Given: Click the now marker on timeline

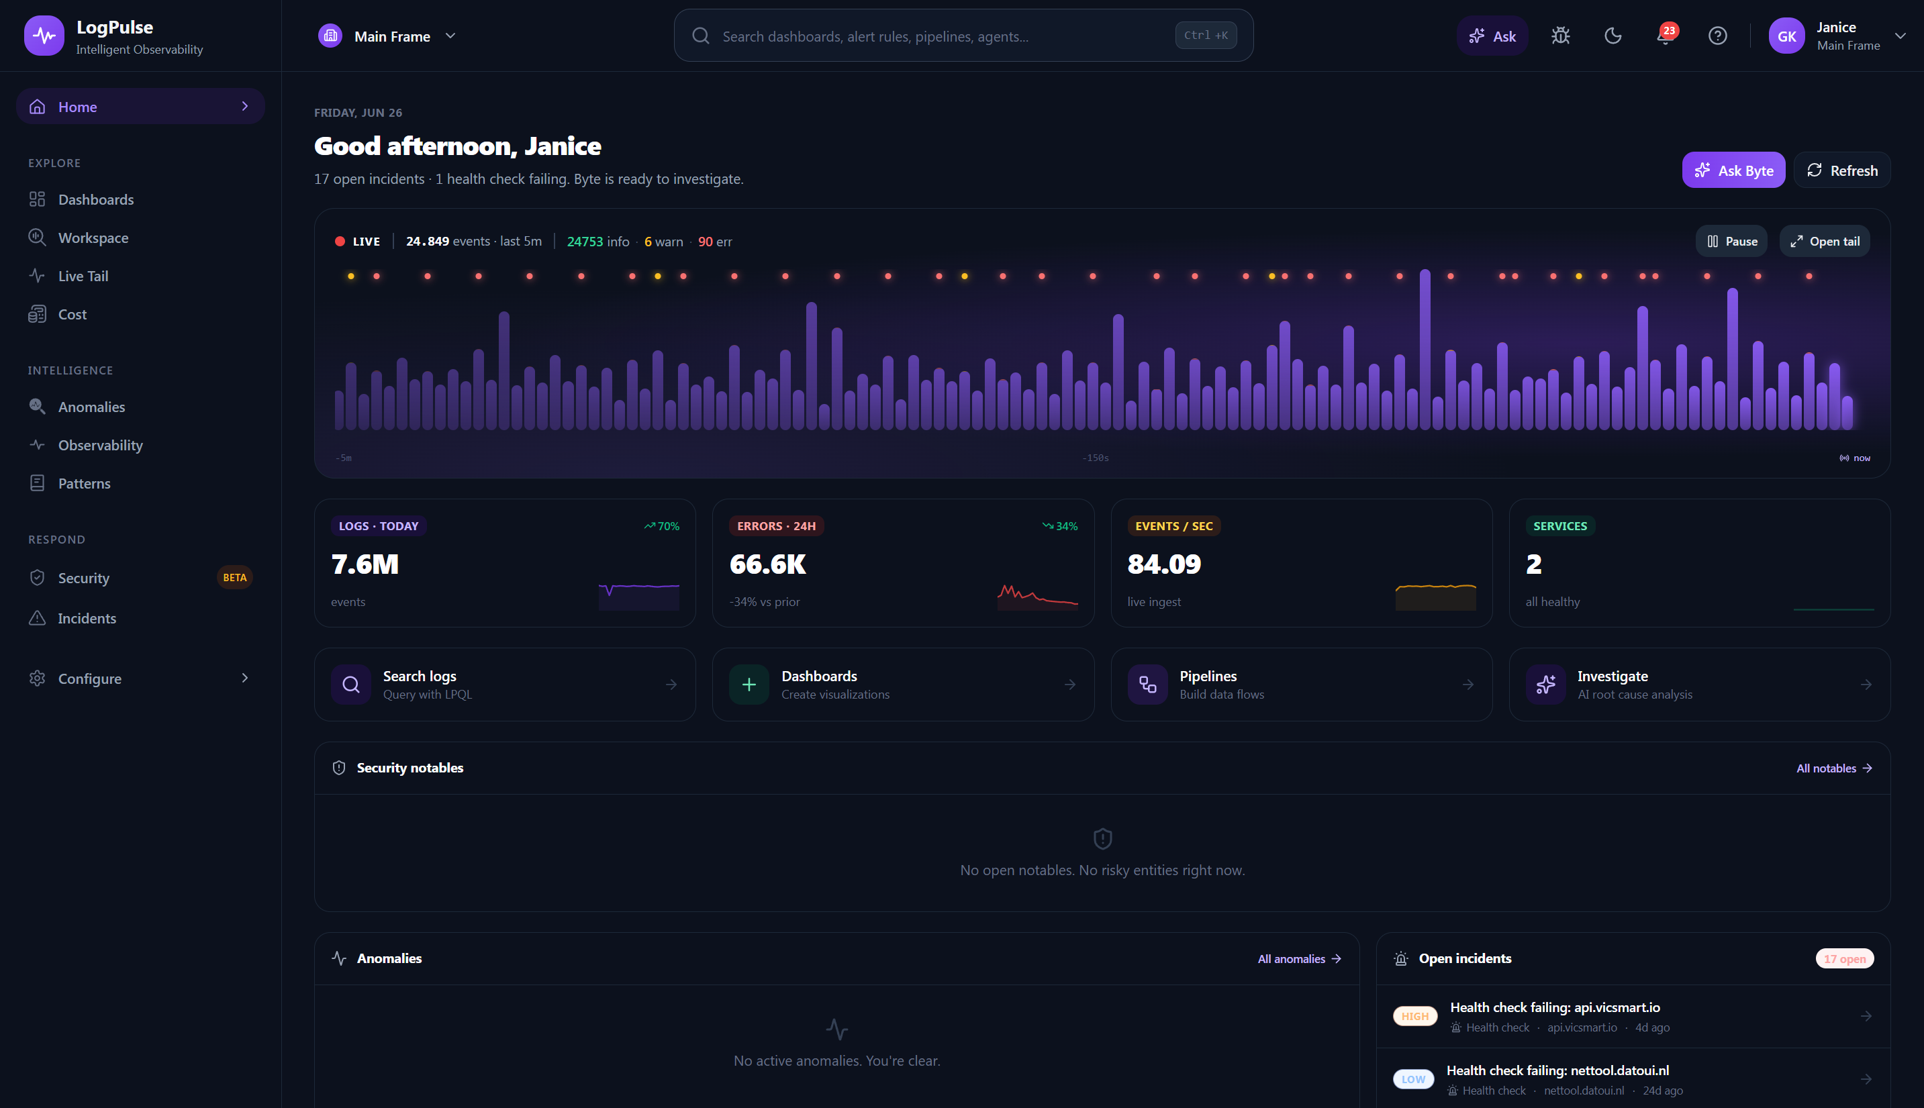Looking at the screenshot, I should [1855, 458].
